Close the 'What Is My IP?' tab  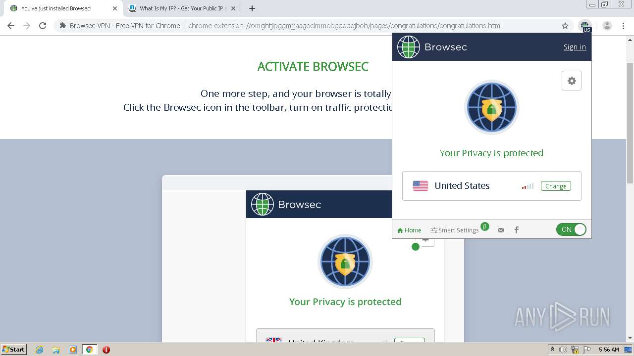click(x=233, y=8)
